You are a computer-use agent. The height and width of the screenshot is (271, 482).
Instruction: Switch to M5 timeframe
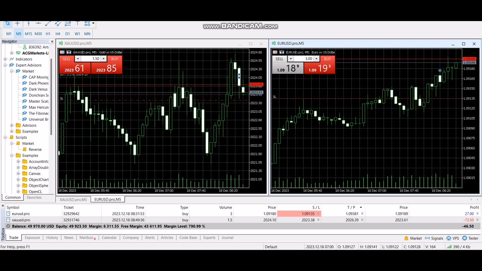click(x=18, y=34)
